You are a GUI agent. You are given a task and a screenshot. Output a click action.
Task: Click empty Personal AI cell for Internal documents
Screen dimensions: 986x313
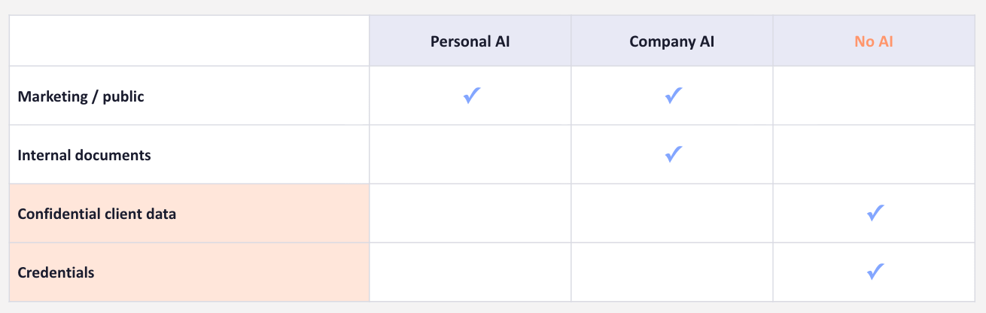coord(470,154)
